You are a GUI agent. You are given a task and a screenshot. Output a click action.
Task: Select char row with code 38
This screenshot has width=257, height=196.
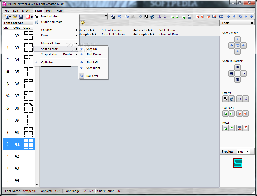[x=19, y=108]
